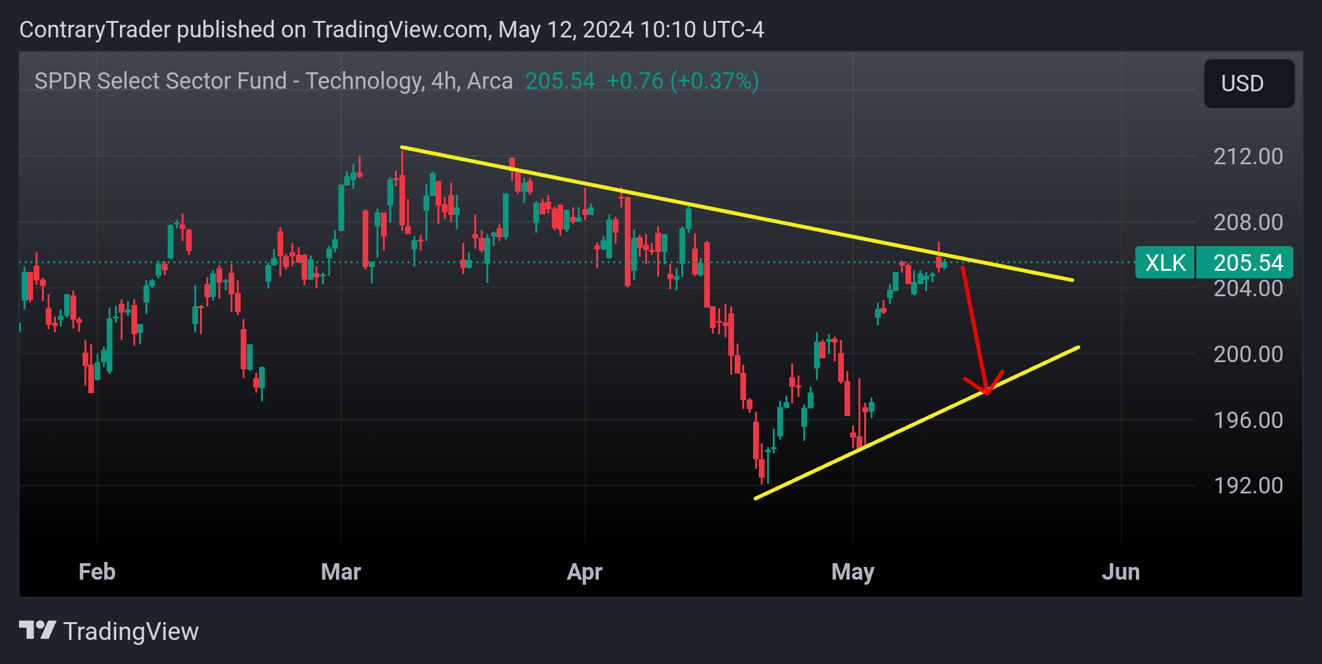Image resolution: width=1322 pixels, height=664 pixels.
Task: Click the Apr time axis label
Action: pos(585,572)
